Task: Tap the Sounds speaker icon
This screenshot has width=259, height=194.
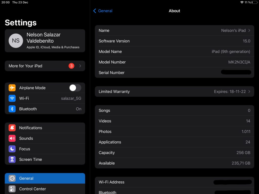Action: click(x=12, y=138)
